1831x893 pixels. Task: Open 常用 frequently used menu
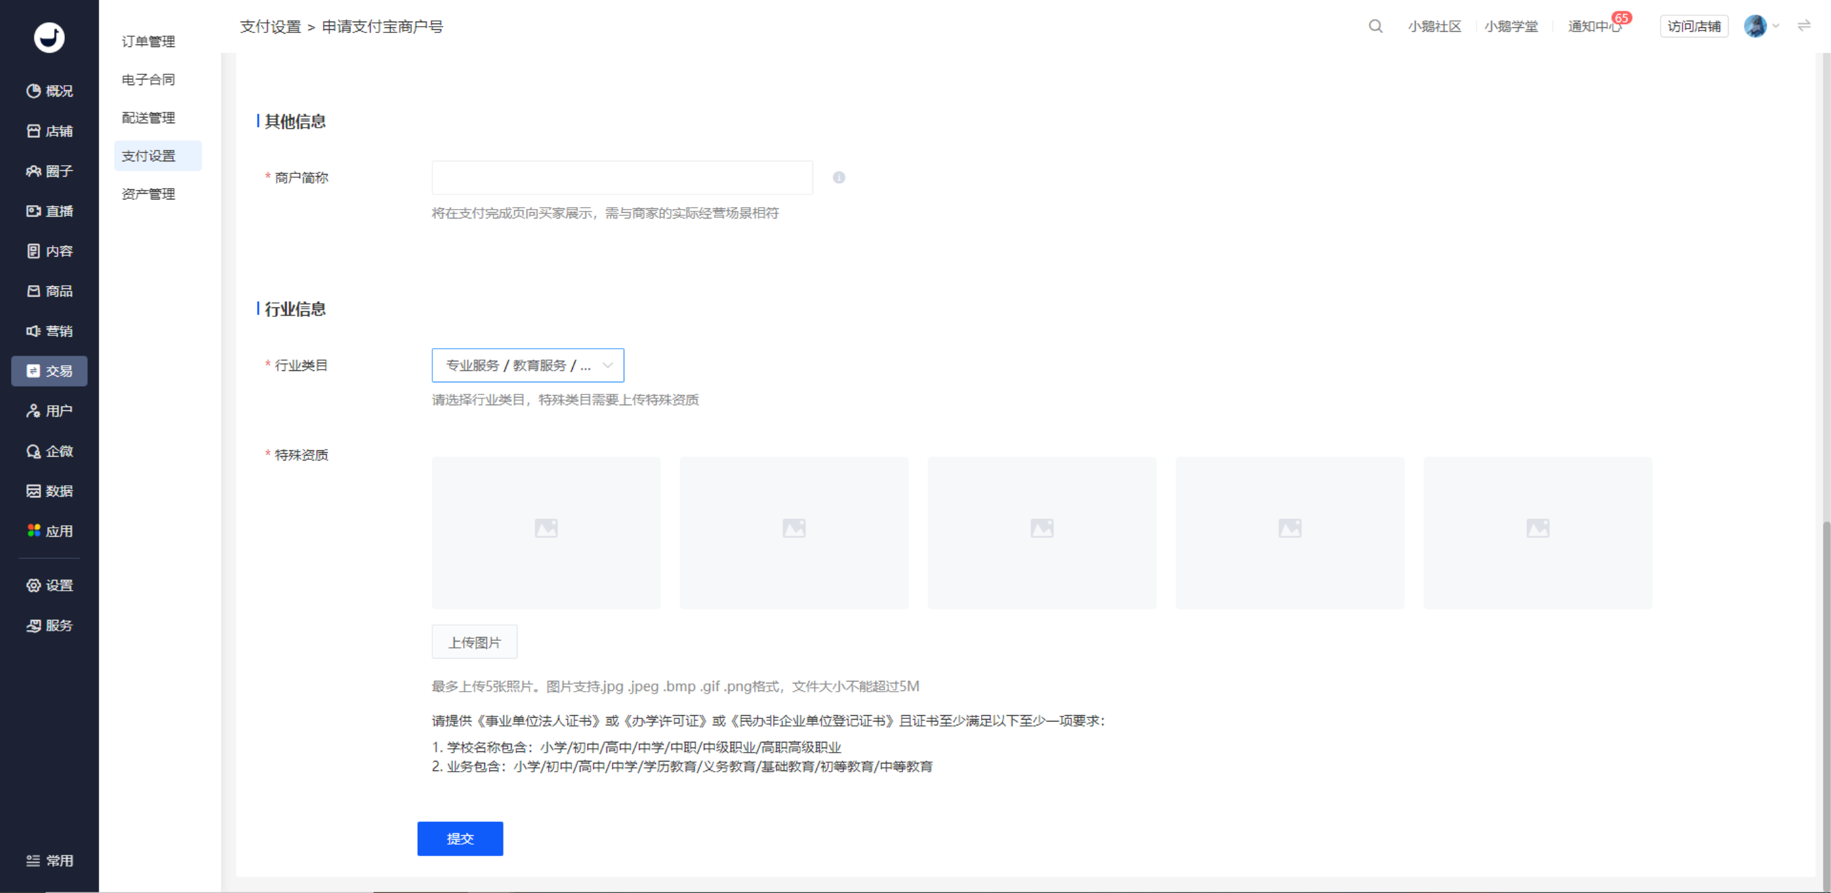point(49,861)
